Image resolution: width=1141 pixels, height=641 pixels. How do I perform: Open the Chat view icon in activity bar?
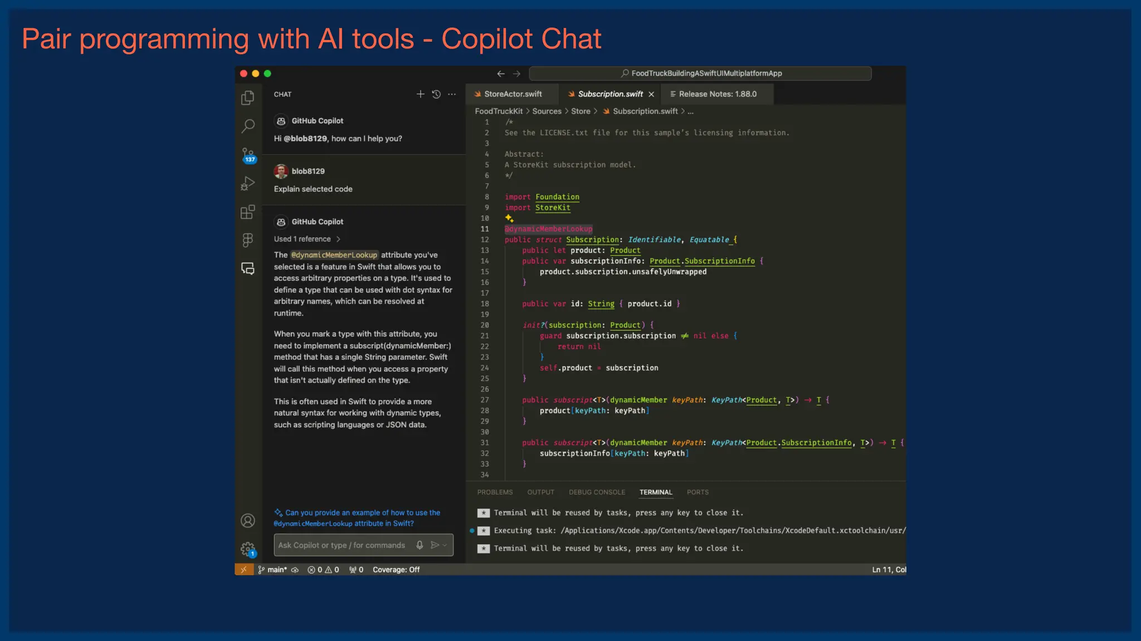click(x=248, y=269)
